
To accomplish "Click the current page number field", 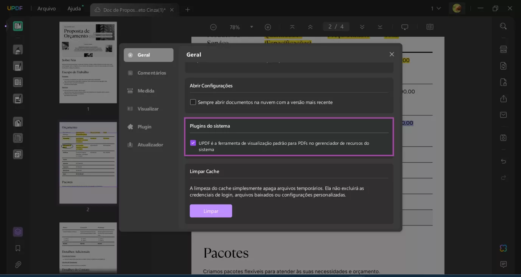I will point(330,27).
